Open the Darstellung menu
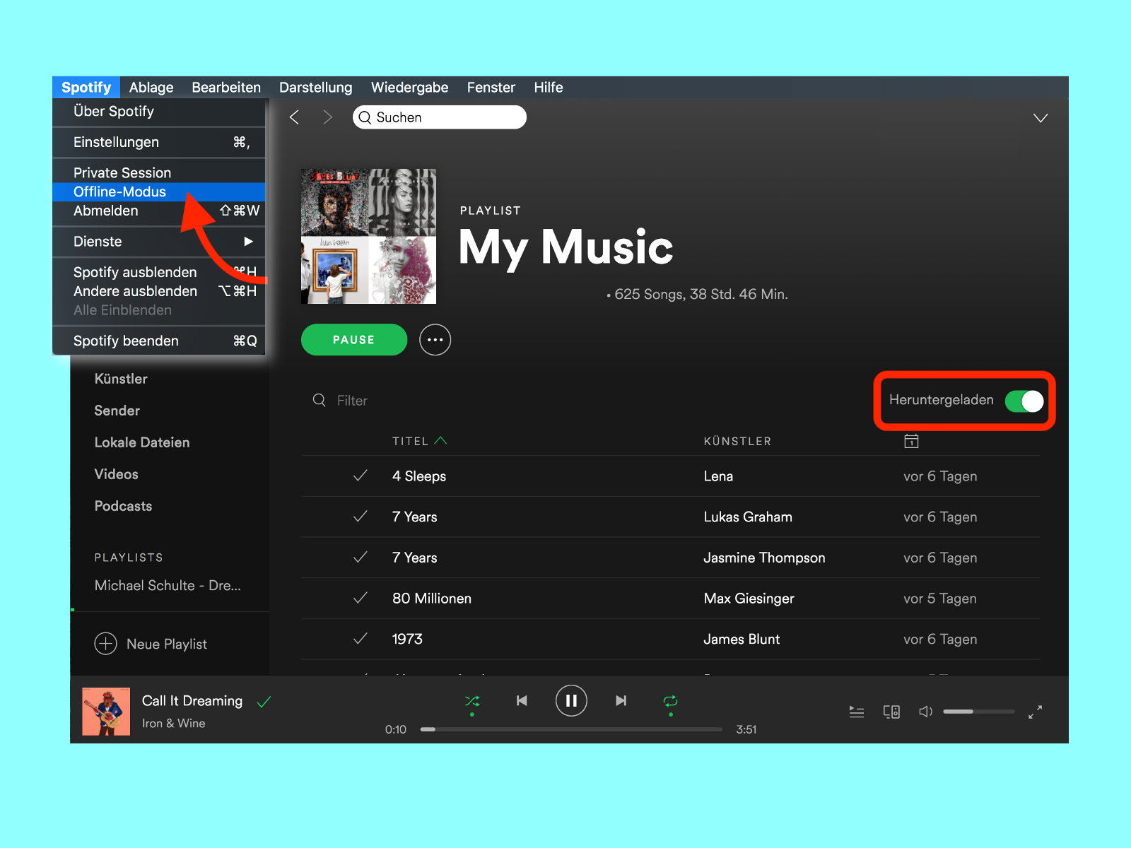 [x=315, y=87]
